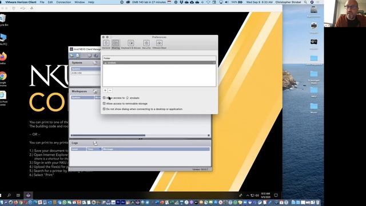Select the AVID-VSD system row
Screen dimensions: 366x206
point(86,73)
